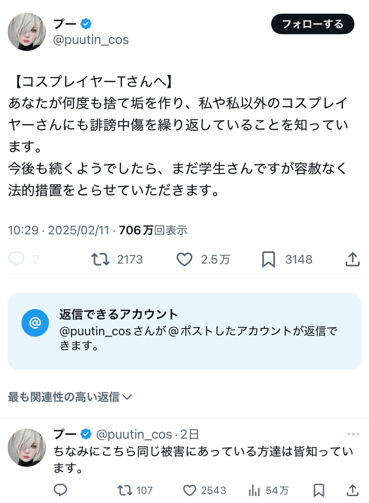Bookmark the follow-up reply post

pos(319,490)
